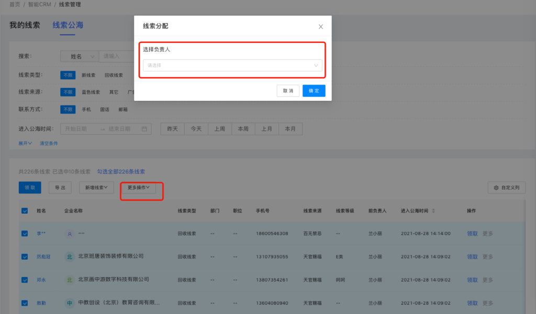Click the person avatar icon in the 李** row

tap(69, 234)
